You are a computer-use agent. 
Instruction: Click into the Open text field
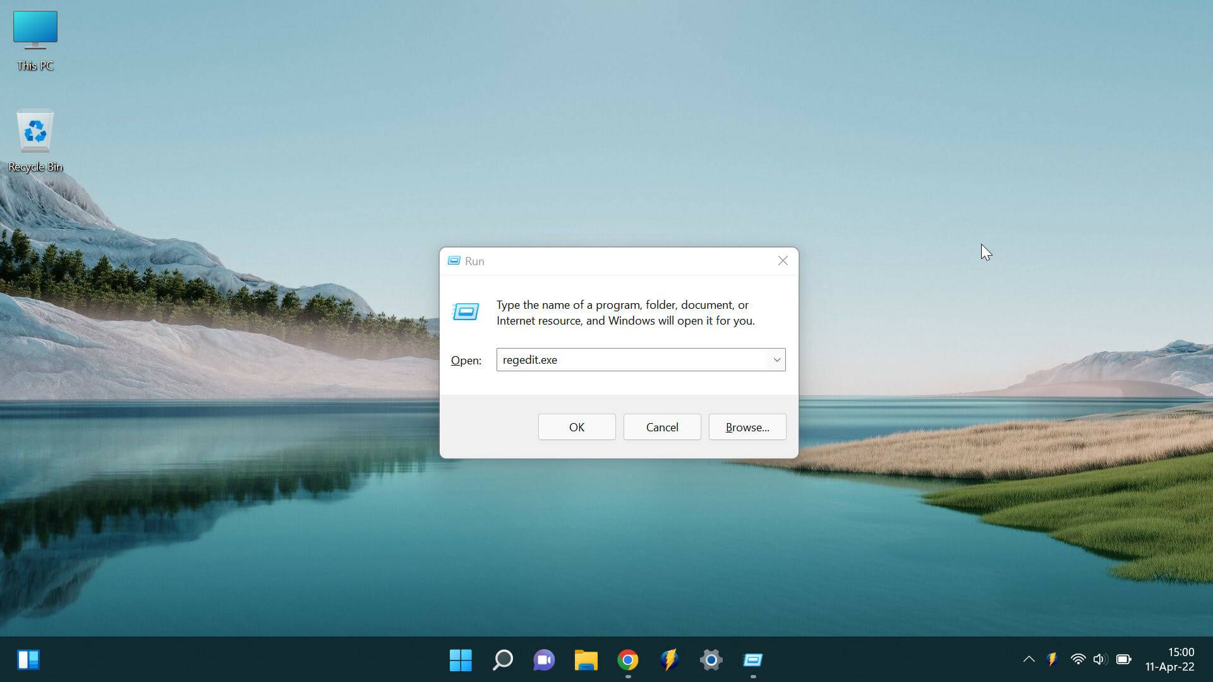point(632,360)
